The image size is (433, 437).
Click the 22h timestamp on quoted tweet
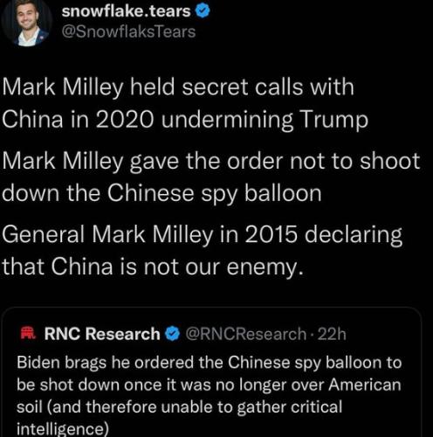(x=332, y=334)
